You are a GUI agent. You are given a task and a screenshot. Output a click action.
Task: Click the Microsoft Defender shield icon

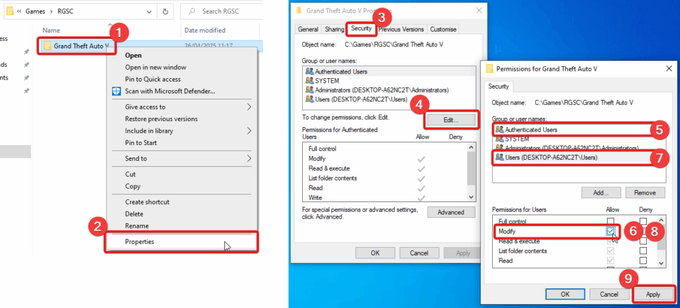click(116, 91)
